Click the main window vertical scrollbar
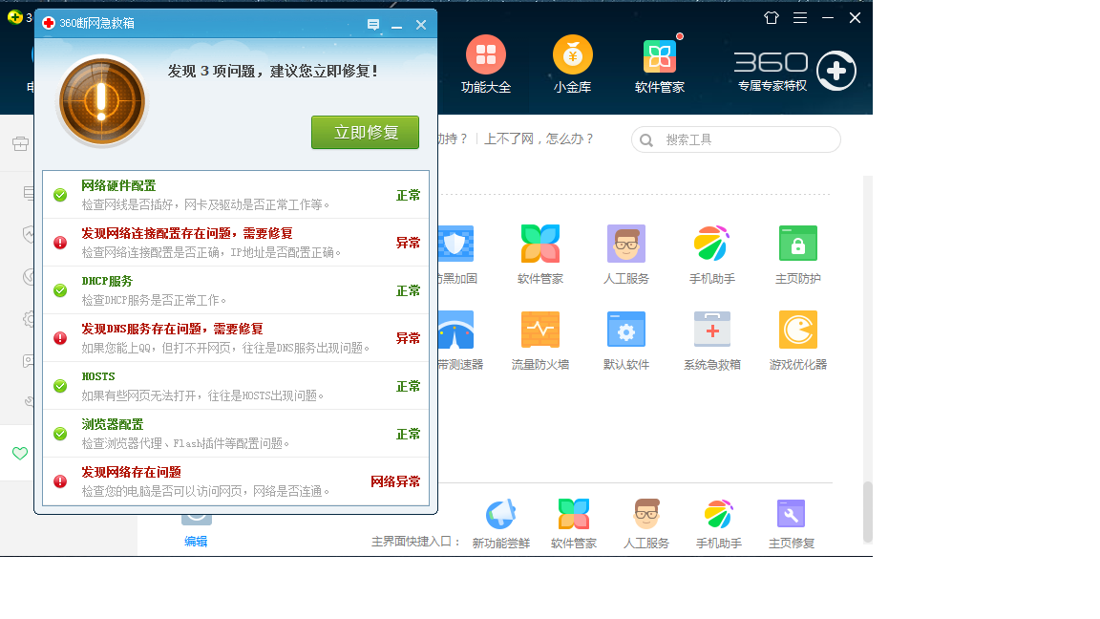Image resolution: width=1100 pixels, height=619 pixels. pyautogui.click(x=868, y=512)
